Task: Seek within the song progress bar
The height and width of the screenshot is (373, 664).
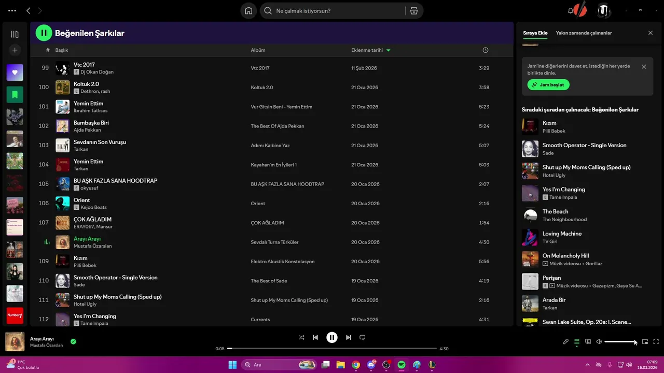Action: 332,349
